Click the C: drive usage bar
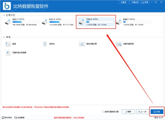Image resolution: width=165 pixels, height=120 pixels. click(x=26, y=22)
